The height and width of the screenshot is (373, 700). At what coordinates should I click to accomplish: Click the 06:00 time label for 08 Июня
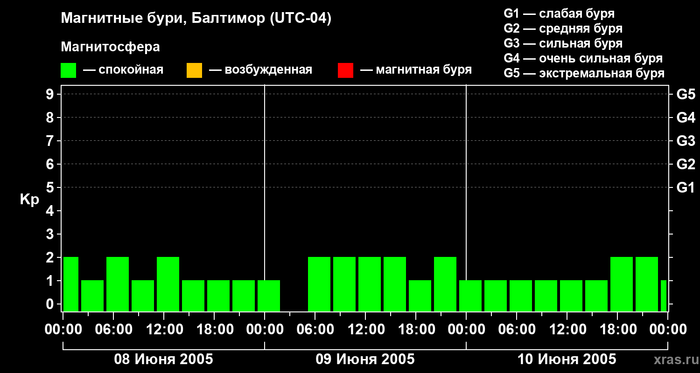coord(113,330)
